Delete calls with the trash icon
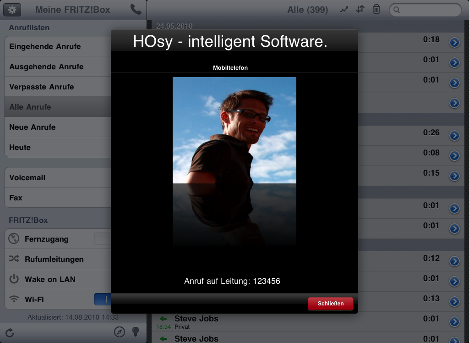This screenshot has width=469, height=343. click(x=376, y=9)
